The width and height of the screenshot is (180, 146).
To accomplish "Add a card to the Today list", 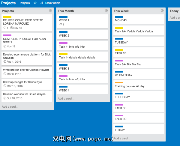I will pyautogui.click(x=175, y=18).
